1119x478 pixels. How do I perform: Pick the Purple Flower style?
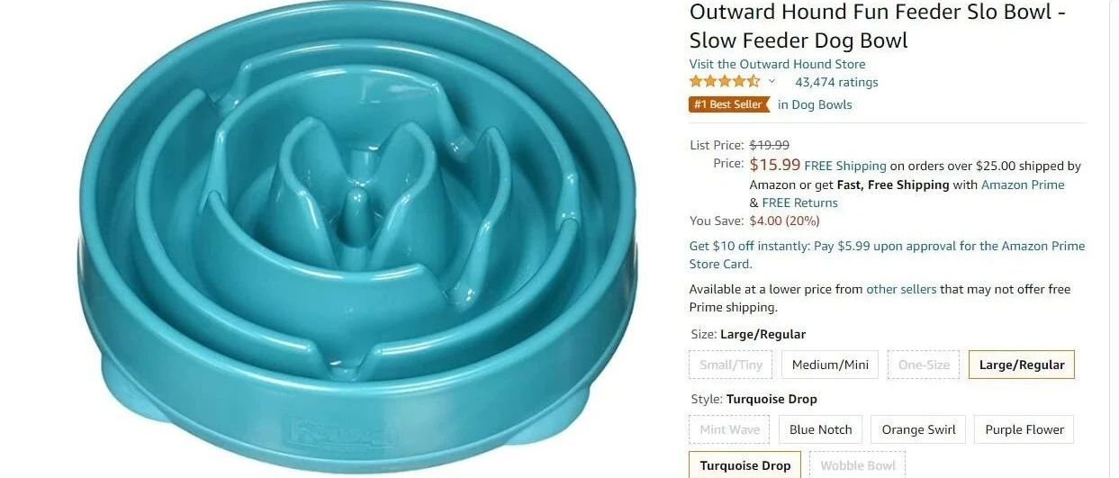1024,429
